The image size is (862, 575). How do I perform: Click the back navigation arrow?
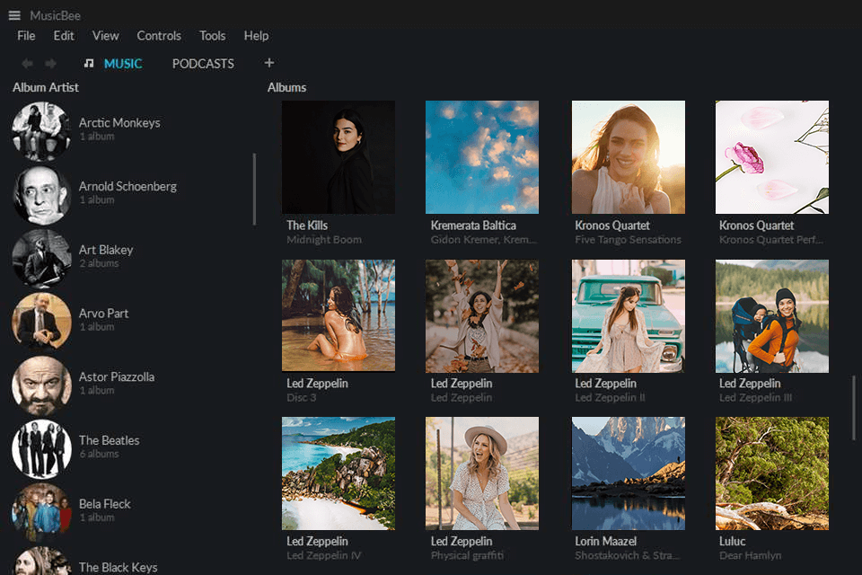tap(27, 63)
